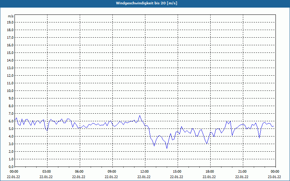Image resolution: width=290 pixels, height=181 pixels.
Task: Select the "21:00" time axis label
Action: pyautogui.click(x=243, y=172)
